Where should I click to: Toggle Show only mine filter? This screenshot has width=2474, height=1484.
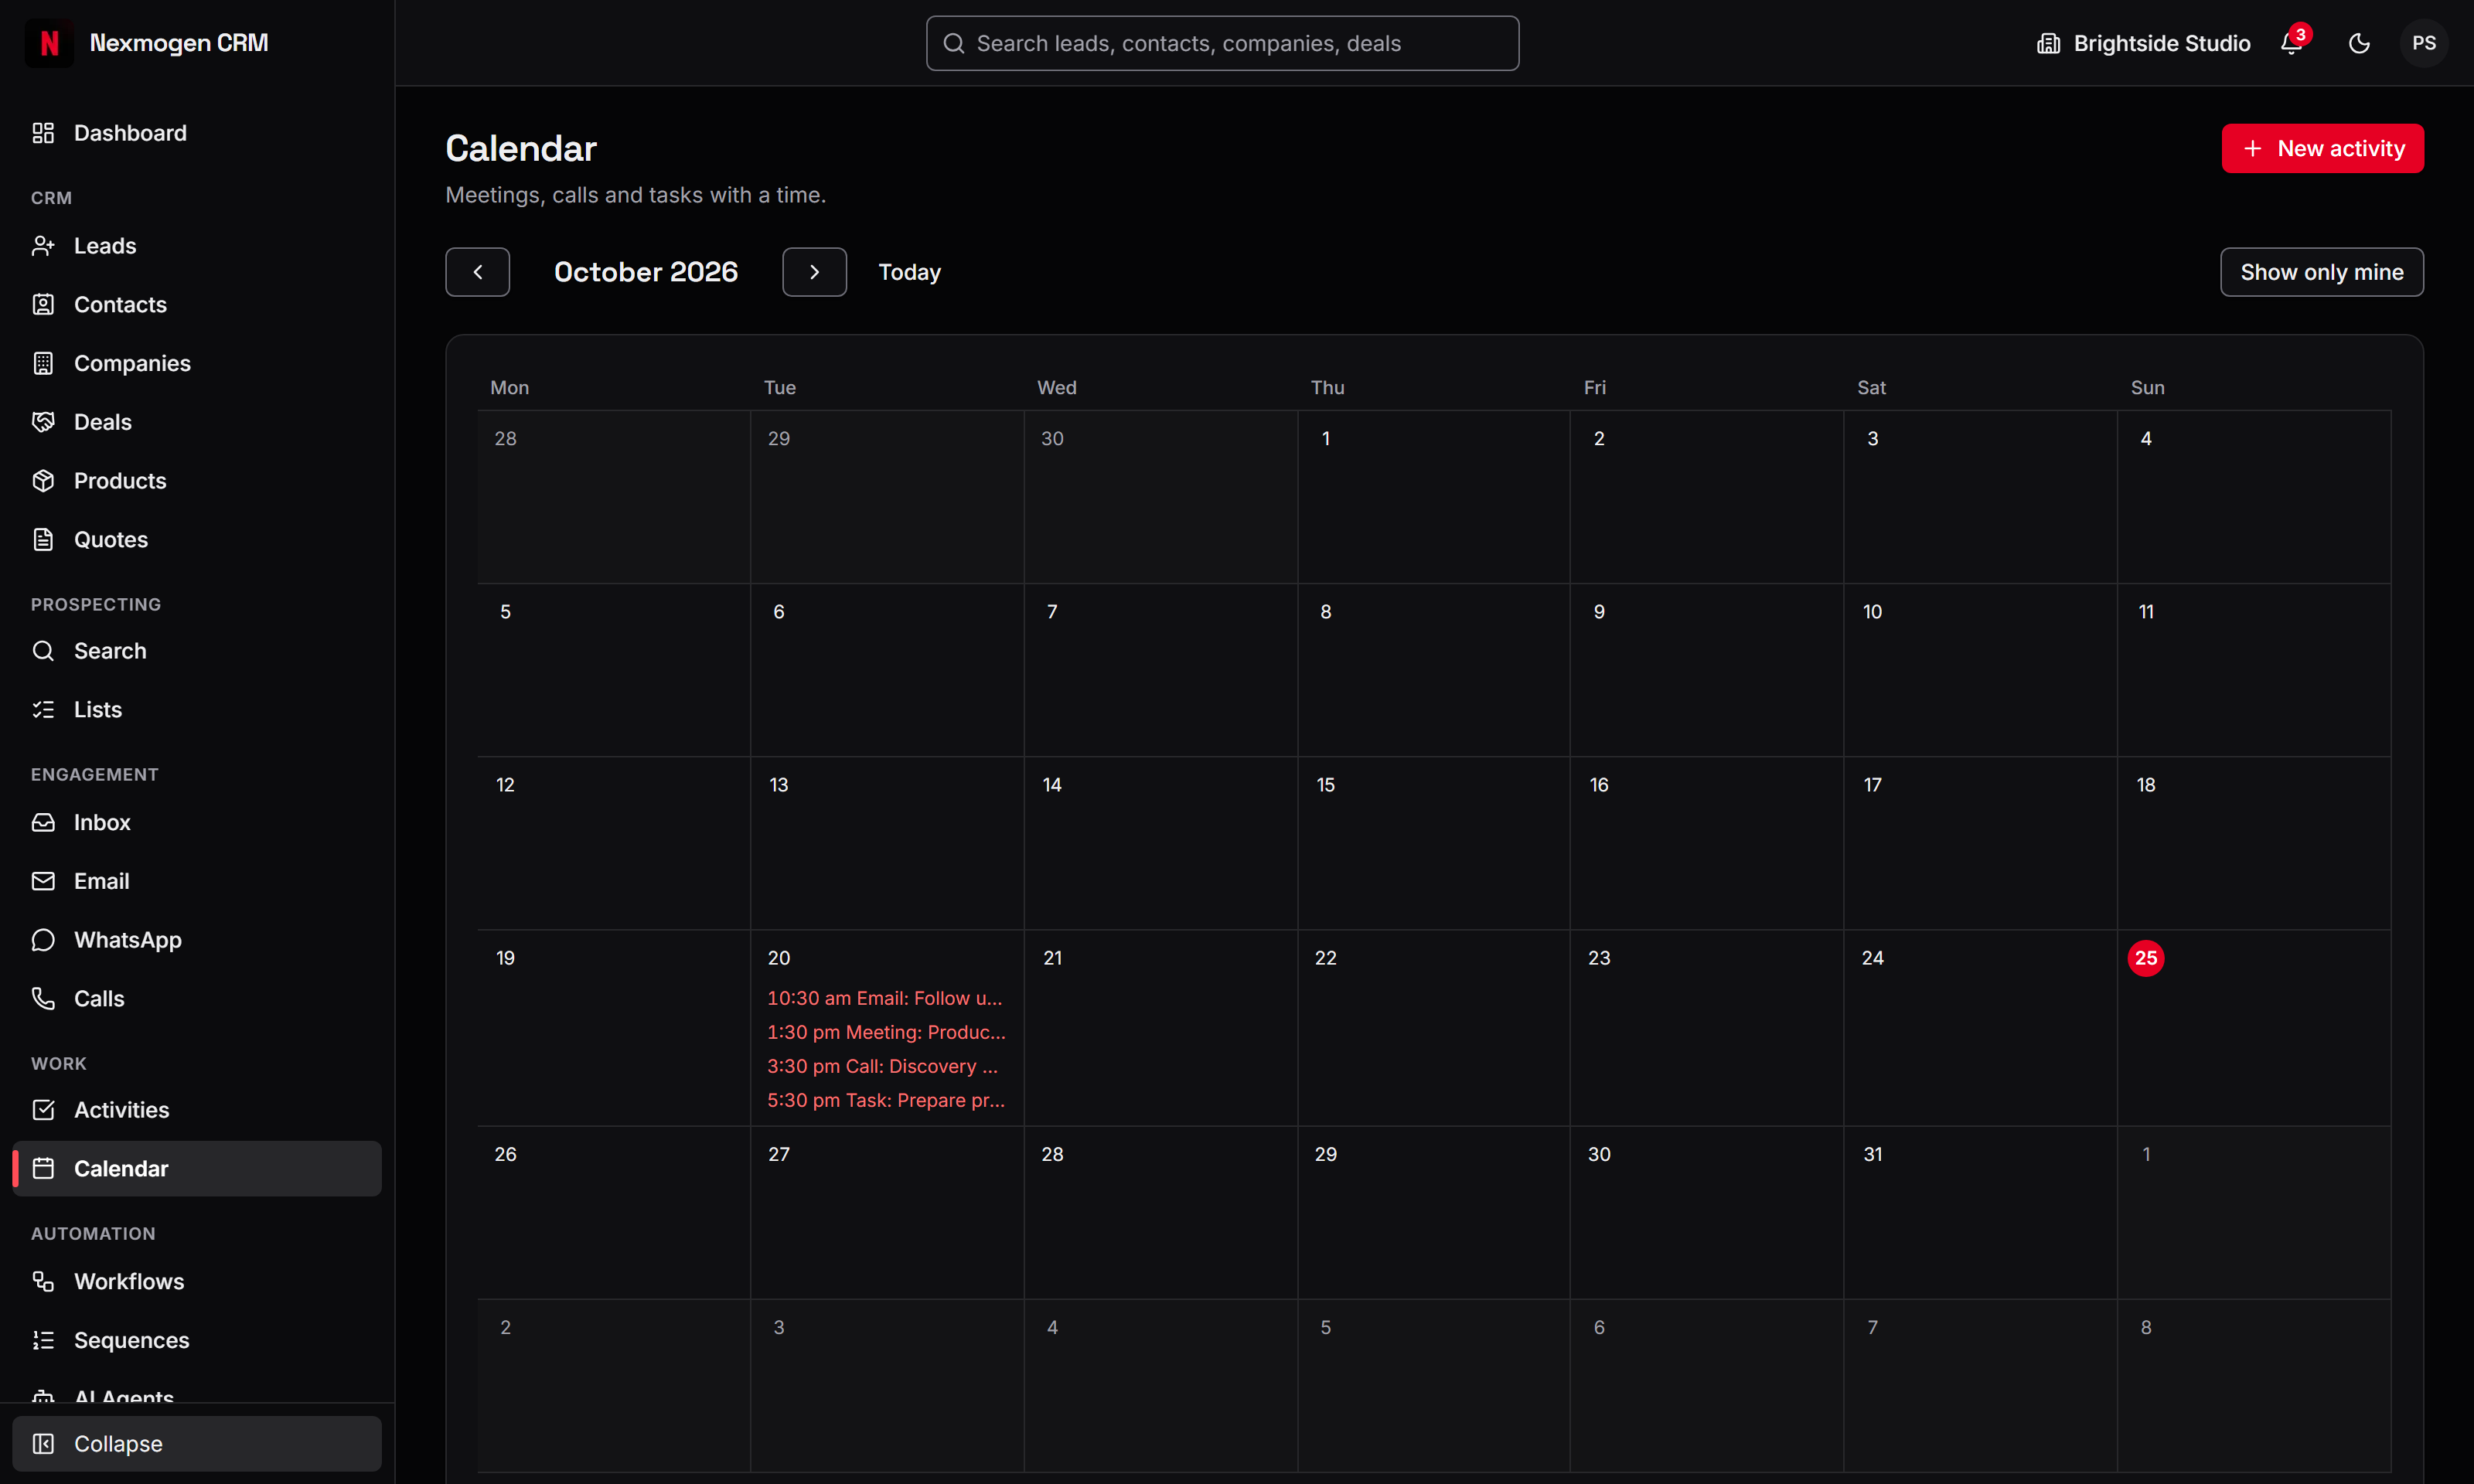(x=2321, y=272)
